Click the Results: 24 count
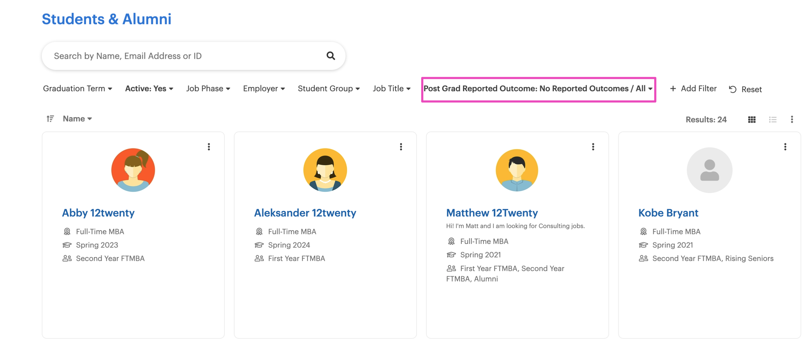Screen dimensions: 807x344 point(706,119)
